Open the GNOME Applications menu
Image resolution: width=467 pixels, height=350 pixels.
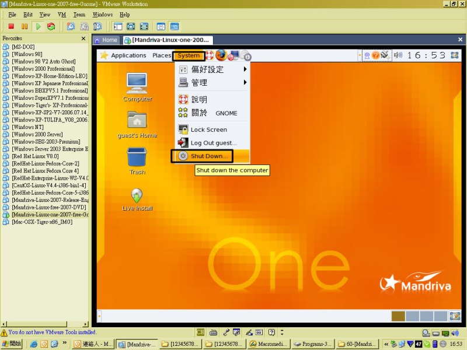128,55
